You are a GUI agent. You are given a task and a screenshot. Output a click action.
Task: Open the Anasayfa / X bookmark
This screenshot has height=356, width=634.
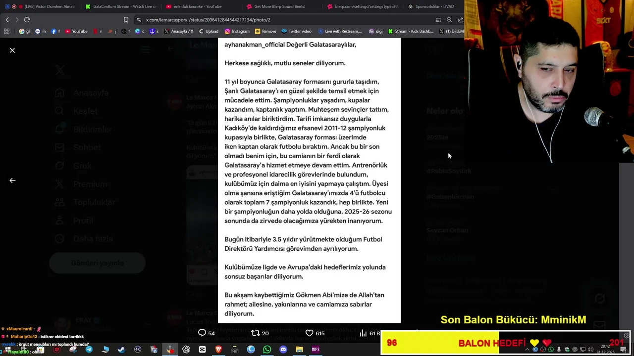pyautogui.click(x=179, y=31)
